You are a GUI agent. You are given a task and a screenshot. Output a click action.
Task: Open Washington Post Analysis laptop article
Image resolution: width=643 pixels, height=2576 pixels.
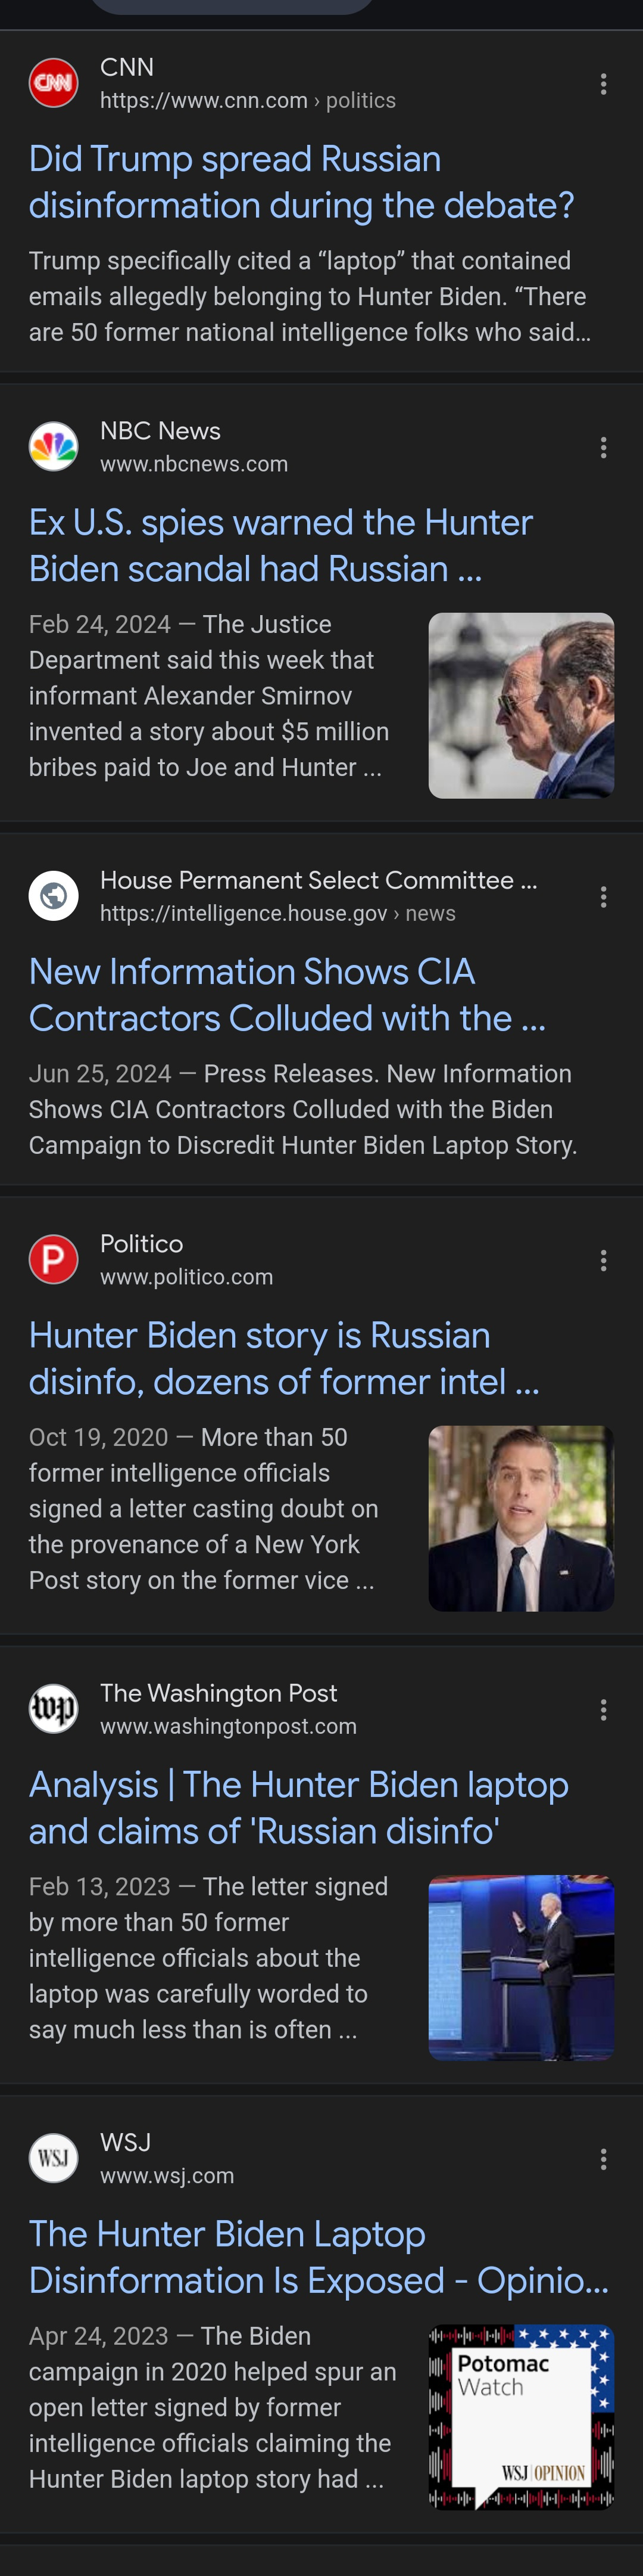click(x=298, y=1807)
